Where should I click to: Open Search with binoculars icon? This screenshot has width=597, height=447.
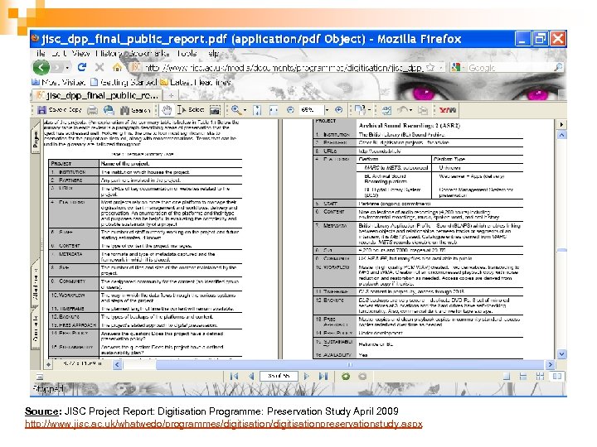click(135, 110)
